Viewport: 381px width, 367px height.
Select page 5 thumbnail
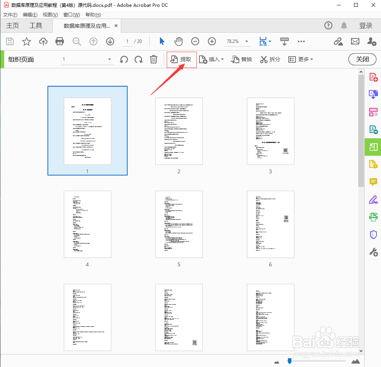tap(179, 224)
